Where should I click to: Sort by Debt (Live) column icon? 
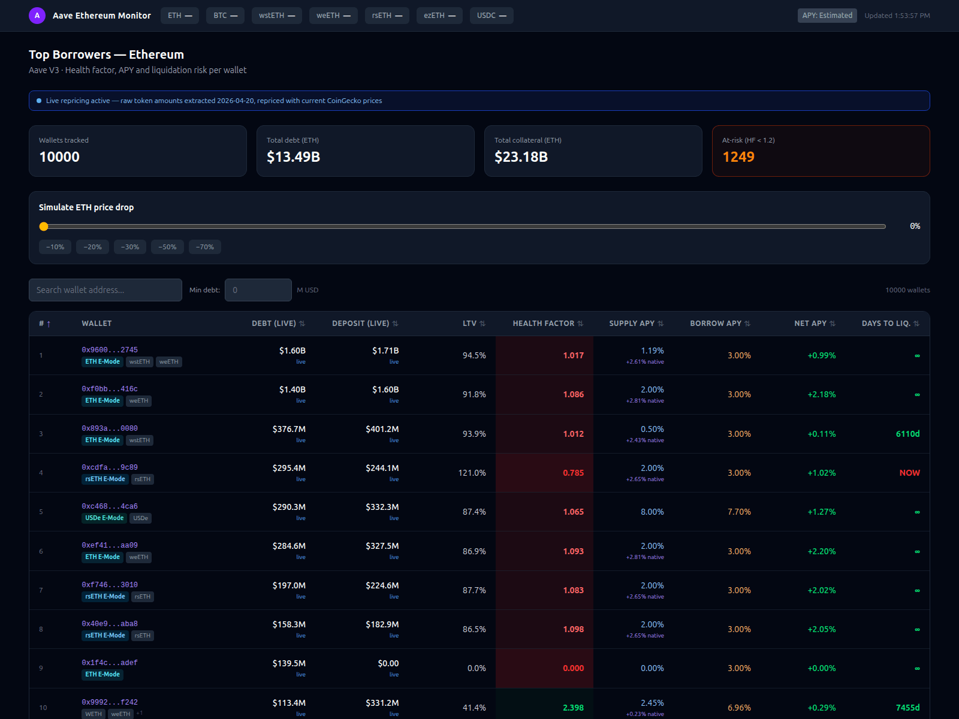pyautogui.click(x=302, y=324)
